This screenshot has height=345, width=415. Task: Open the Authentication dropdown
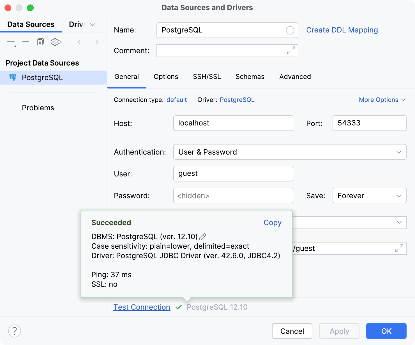[x=290, y=152]
